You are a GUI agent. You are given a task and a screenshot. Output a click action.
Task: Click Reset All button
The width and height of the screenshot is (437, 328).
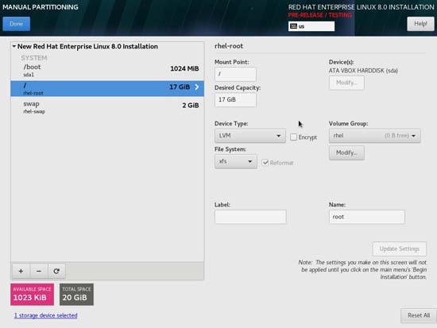click(x=419, y=315)
